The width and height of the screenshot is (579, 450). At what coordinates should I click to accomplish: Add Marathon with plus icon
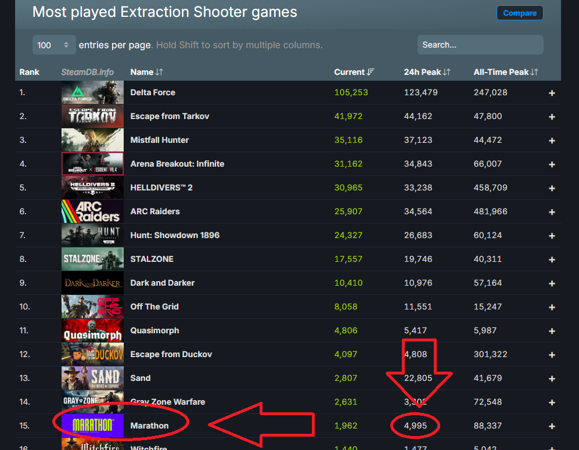tap(552, 426)
